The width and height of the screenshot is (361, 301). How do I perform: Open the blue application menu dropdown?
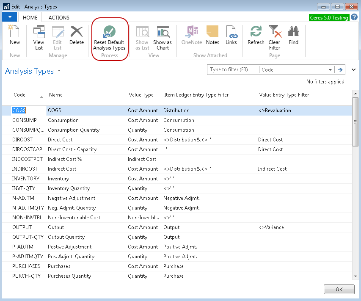point(10,17)
